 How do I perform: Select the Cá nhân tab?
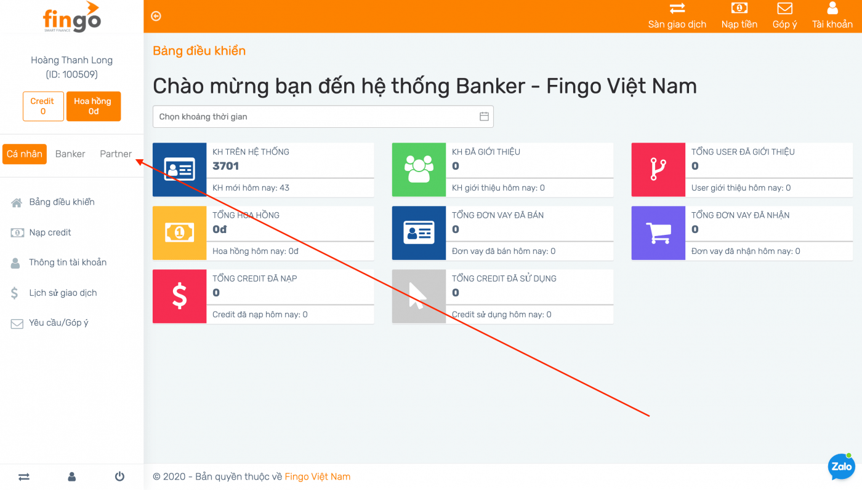[25, 154]
